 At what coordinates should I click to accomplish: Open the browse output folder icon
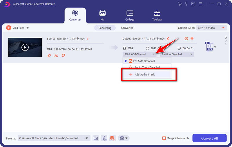click(95, 138)
